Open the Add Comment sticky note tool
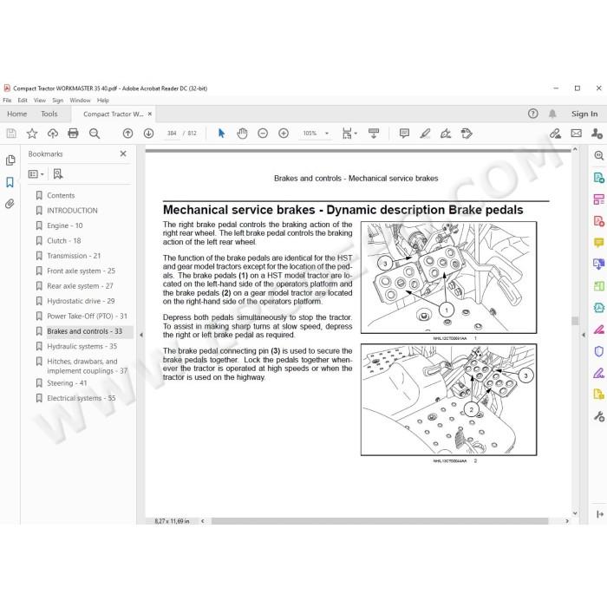 pos(404,134)
